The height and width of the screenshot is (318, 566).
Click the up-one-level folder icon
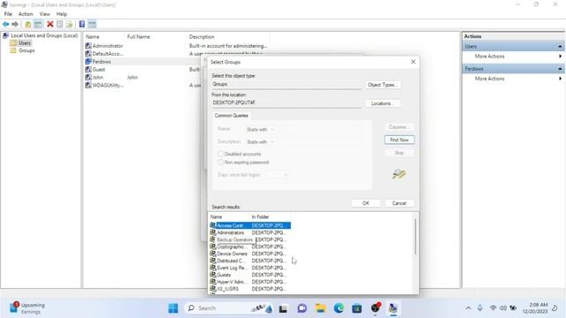tap(27, 24)
